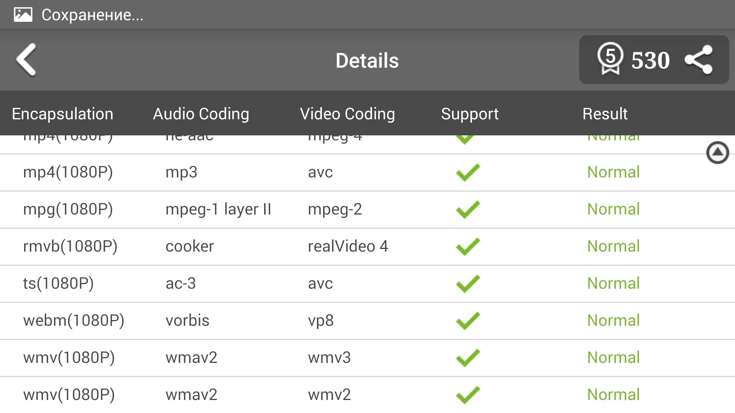
Task: Select the Result column header
Action: point(605,114)
